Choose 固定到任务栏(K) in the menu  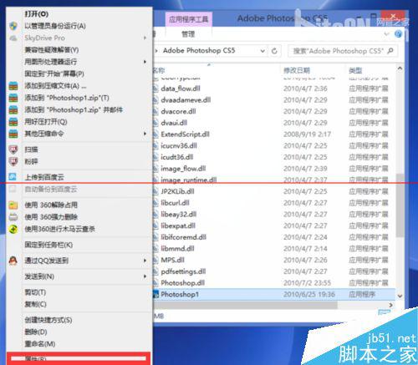tap(48, 245)
